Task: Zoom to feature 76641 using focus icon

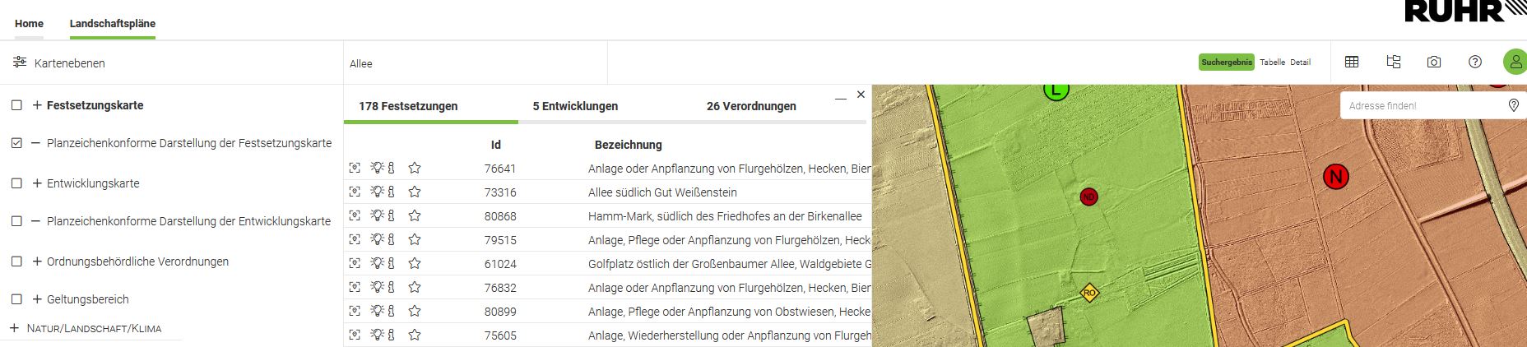Action: pos(355,169)
